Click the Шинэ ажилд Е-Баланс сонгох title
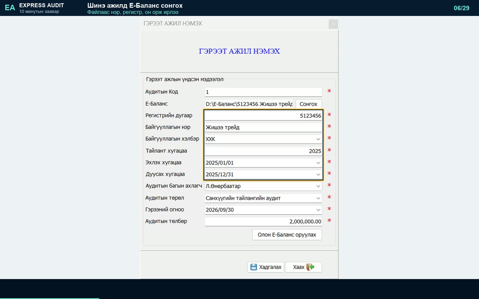Image resolution: width=479 pixels, height=299 pixels. pos(135,5)
